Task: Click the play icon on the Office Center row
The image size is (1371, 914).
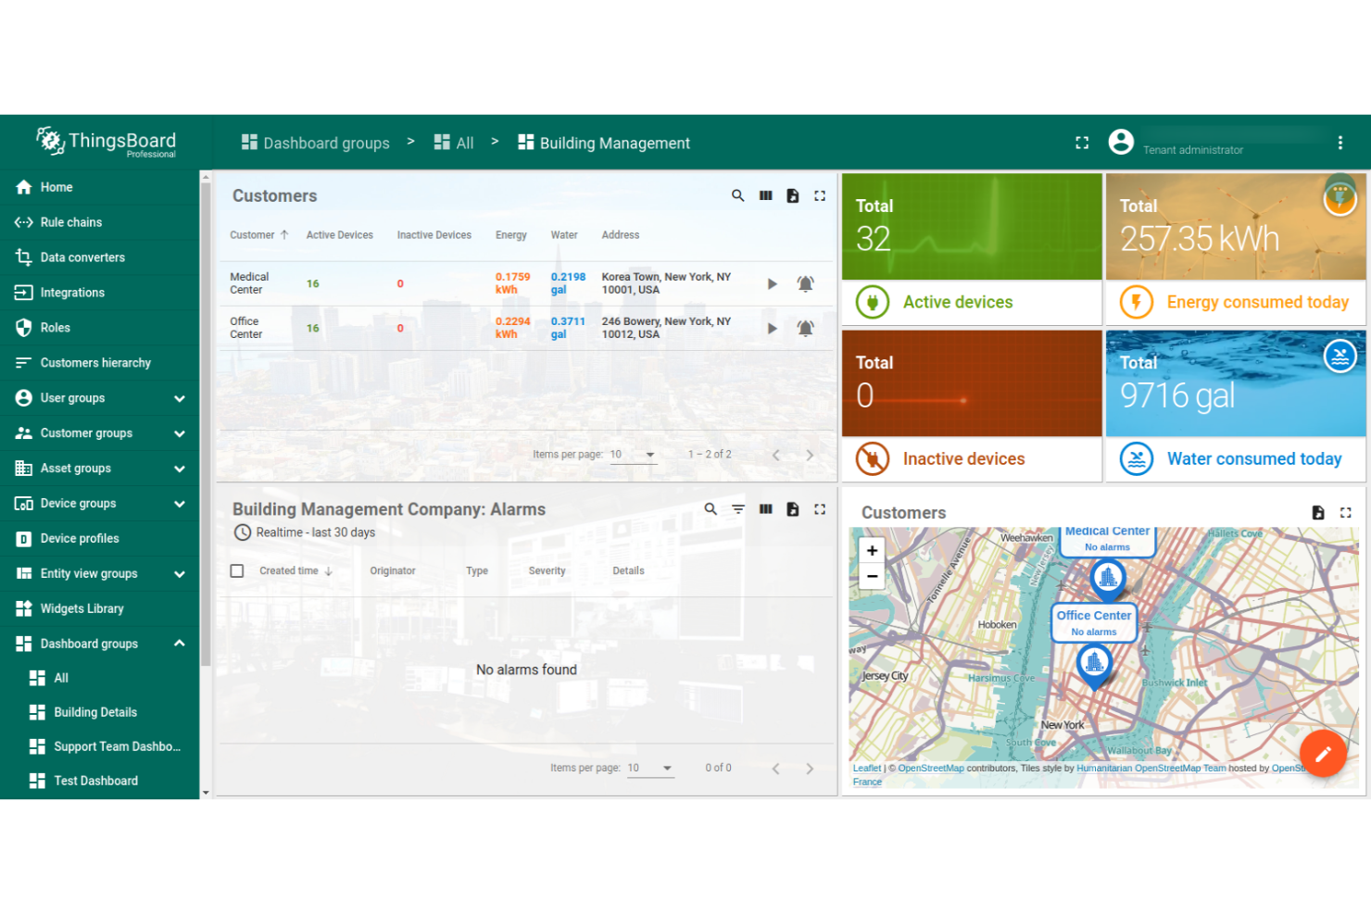Action: 773,328
